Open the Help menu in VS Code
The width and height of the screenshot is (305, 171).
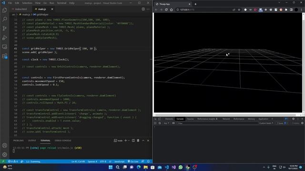coord(71,3)
